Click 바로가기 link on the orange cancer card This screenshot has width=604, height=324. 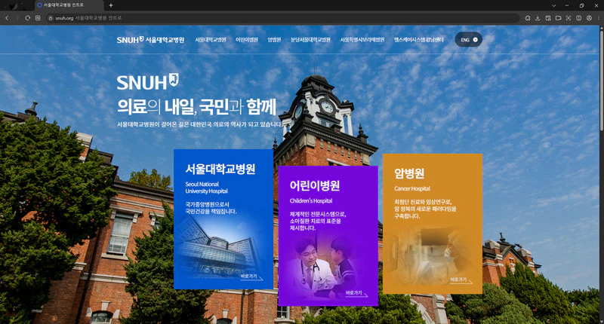461,280
